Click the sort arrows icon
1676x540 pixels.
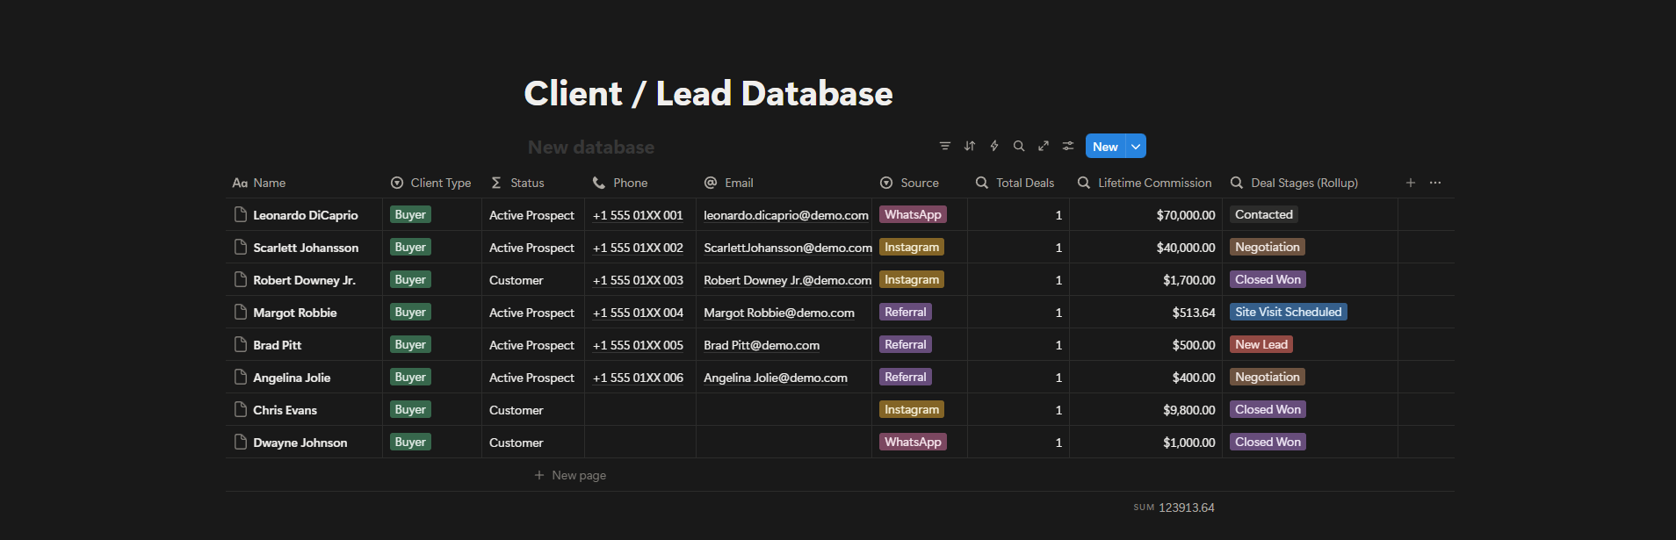[x=970, y=147]
